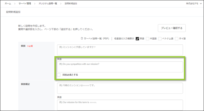Check the タイ語 language option

click(x=177, y=39)
